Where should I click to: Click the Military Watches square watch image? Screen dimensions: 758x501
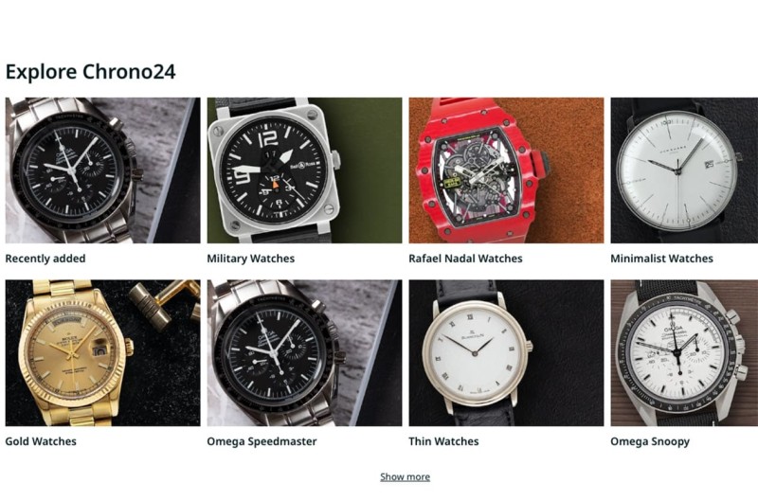(x=304, y=170)
